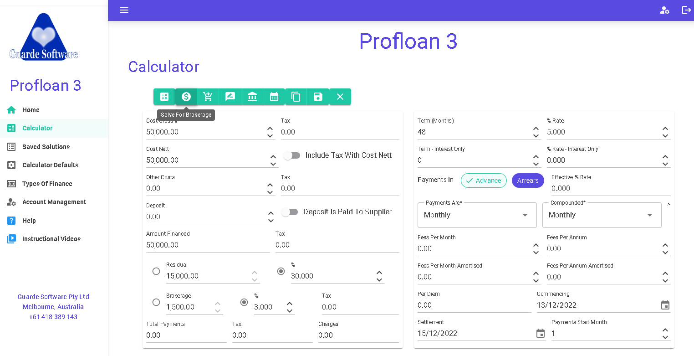Click the up arrow on Residual % field
694x356 pixels.
tap(379, 273)
